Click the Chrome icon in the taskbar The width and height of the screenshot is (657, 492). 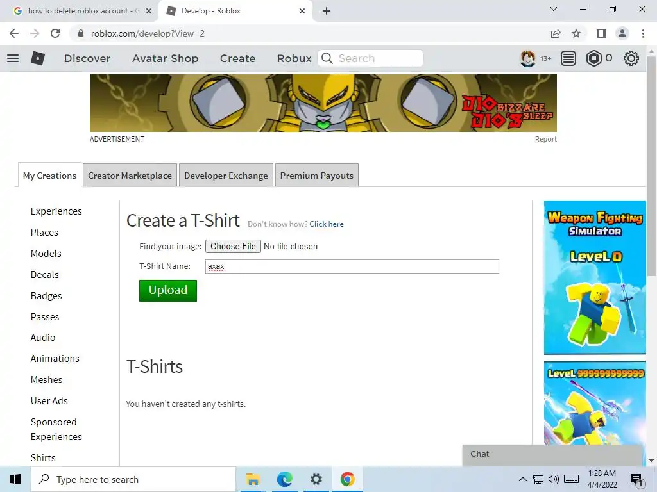point(347,479)
